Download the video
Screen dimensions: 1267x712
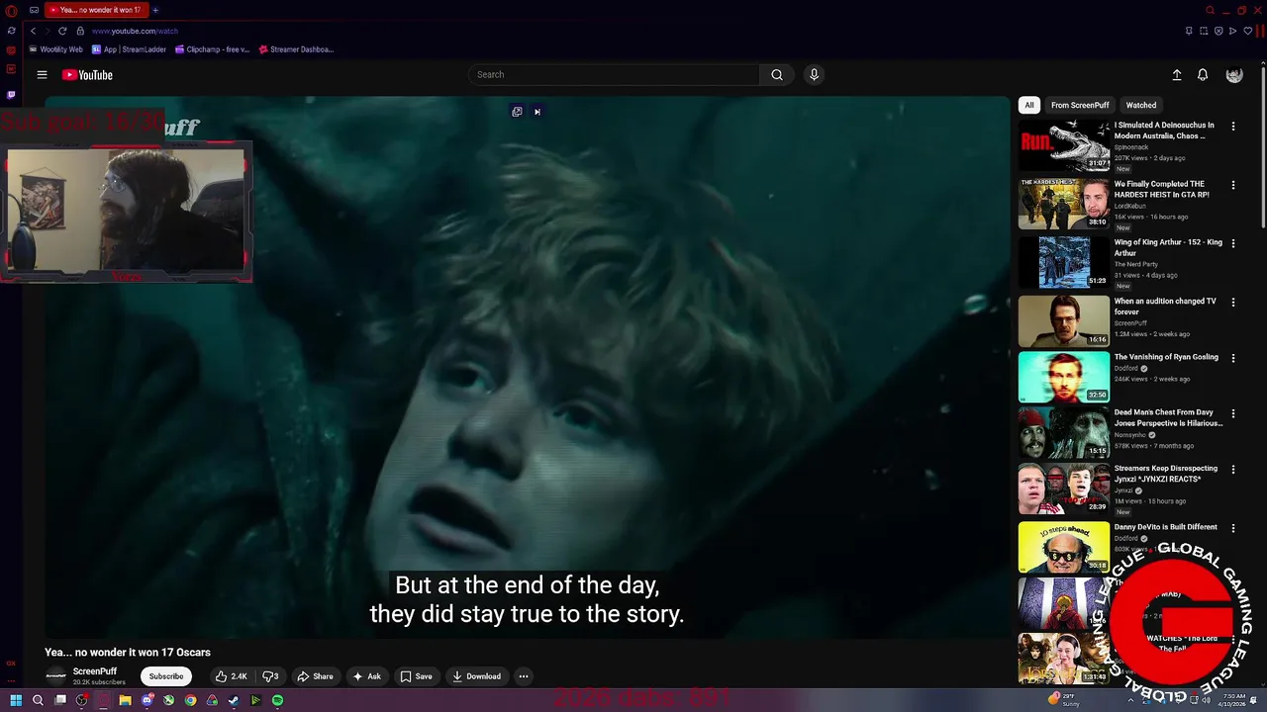coord(476,676)
